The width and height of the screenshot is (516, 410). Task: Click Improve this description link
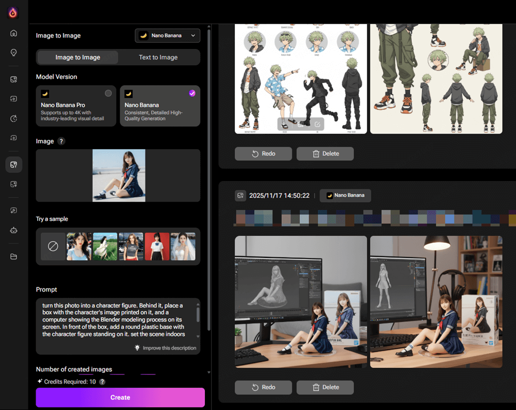(165, 348)
